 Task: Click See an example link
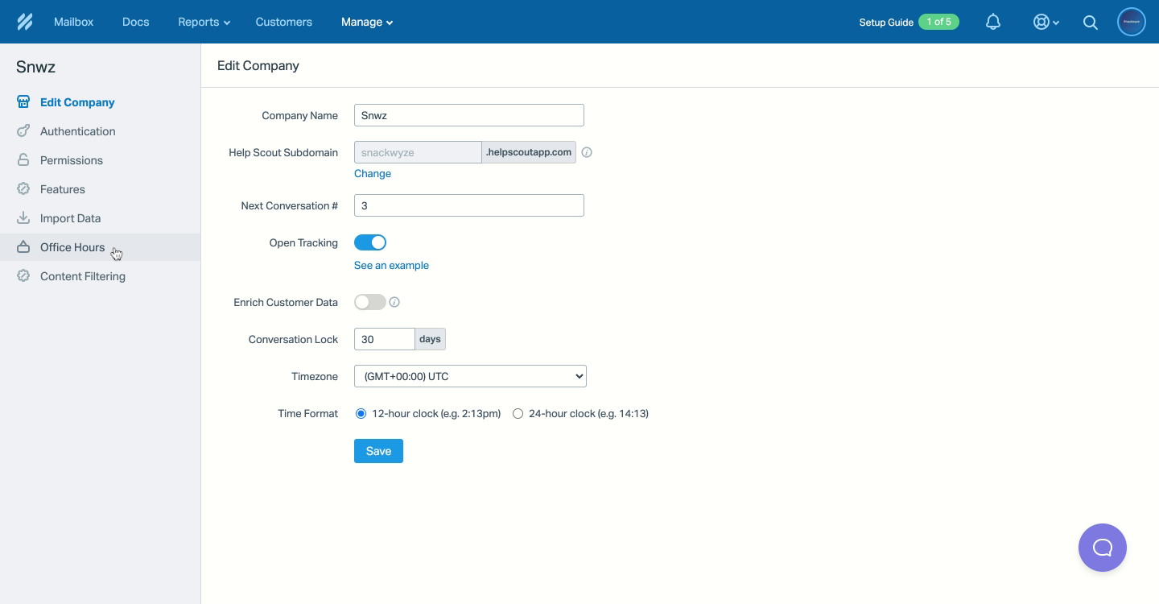click(391, 265)
